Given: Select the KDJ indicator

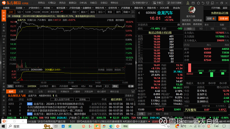Looking at the screenshot, I should click(83, 86).
